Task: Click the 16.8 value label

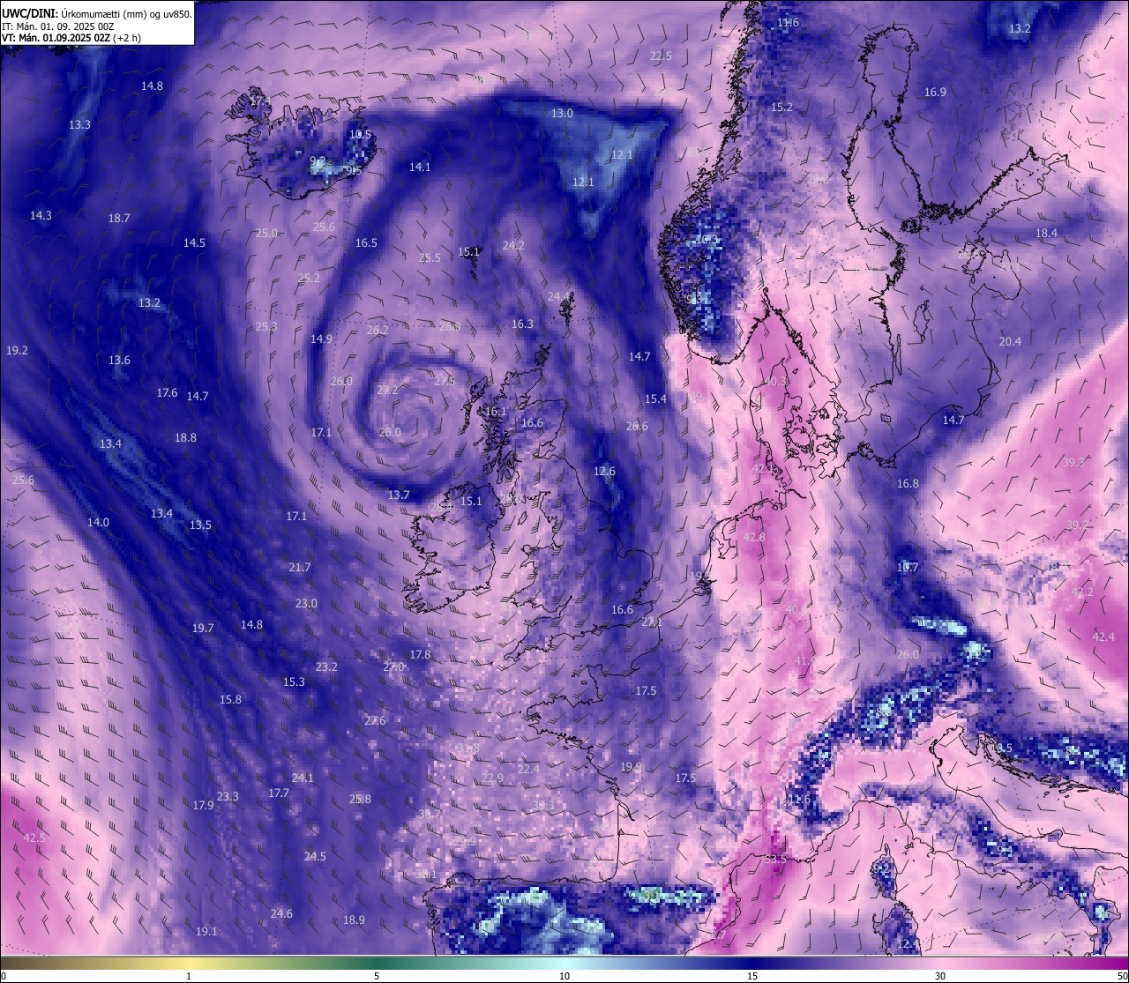Action: [908, 483]
